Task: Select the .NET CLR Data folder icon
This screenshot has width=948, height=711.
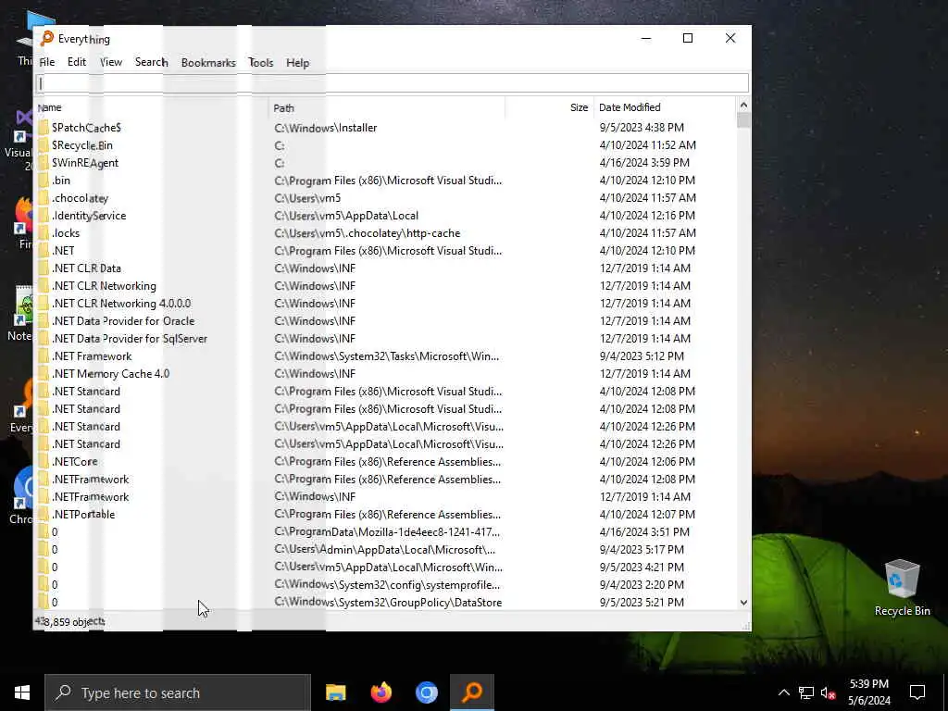Action: coord(43,268)
